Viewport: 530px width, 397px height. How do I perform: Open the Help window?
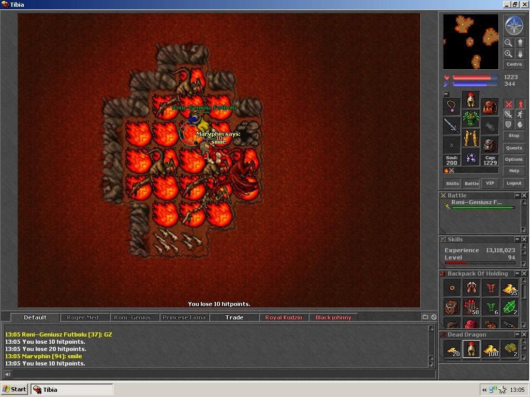(514, 171)
